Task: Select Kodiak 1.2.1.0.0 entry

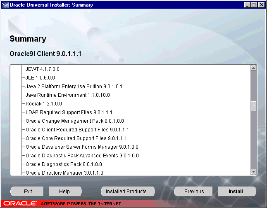Action: tap(43, 104)
